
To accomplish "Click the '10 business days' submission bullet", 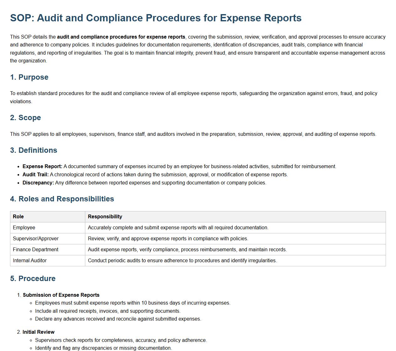I will (133, 303).
